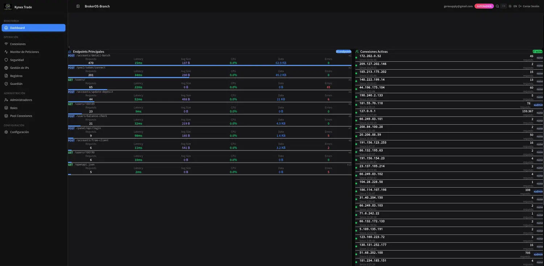Click the 98ms latency for /panel/api/login
Screen dimensions: 544x266
(x=139, y=136)
